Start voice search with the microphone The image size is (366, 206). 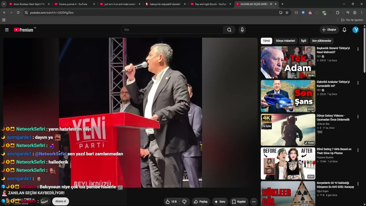click(x=242, y=30)
